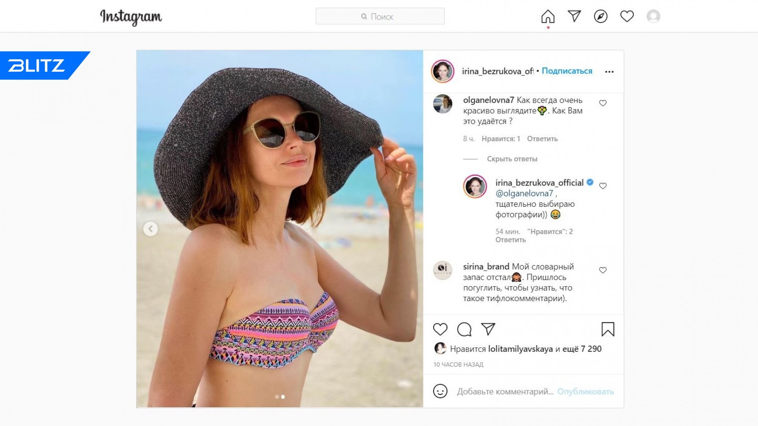Open profile avatar in top navigation
758x426 pixels.
pos(653,16)
